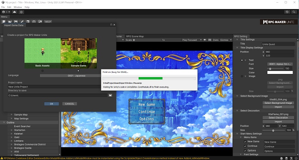Image resolution: width=299 pixels, height=160 pixels.
Task: Uncheck the Options menu item checkbox
Action: coord(245,151)
